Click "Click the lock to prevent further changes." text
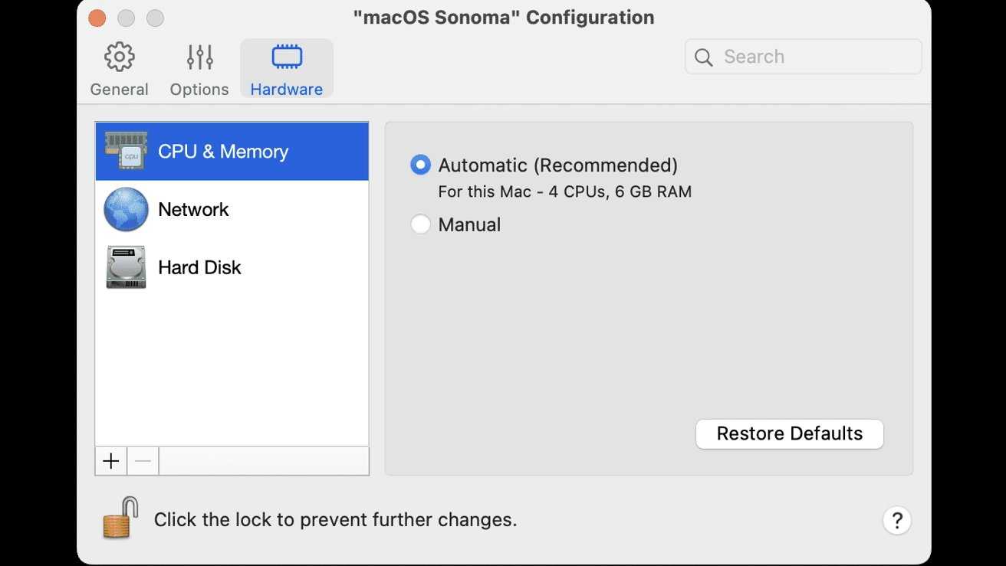This screenshot has height=566, width=1006. (x=336, y=520)
